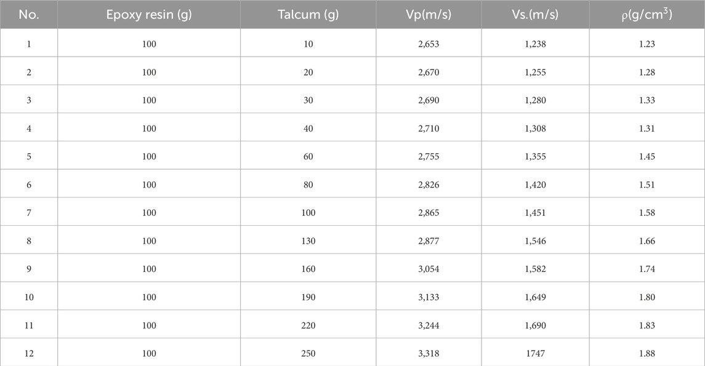The width and height of the screenshot is (705, 366).
Task: Click density value 1.33 in row 3
Action: [x=647, y=100]
